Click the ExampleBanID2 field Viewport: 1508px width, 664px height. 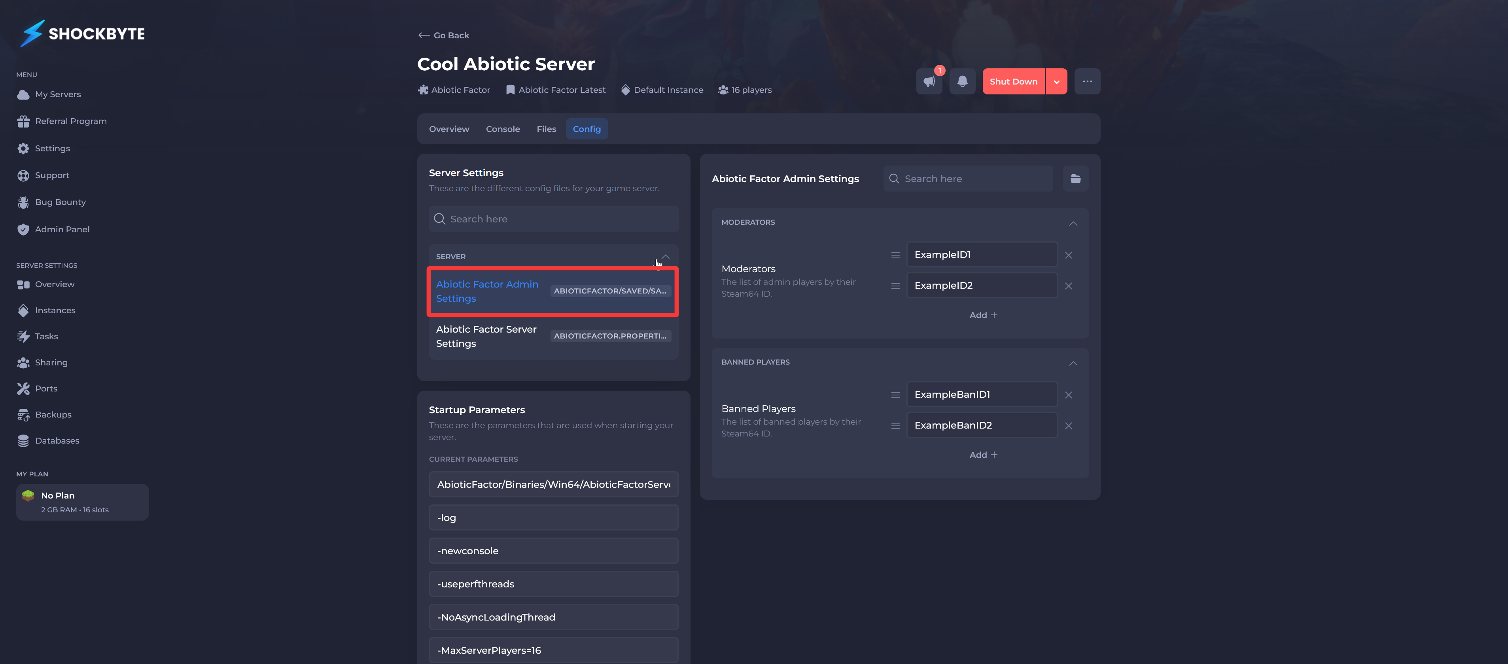click(x=982, y=425)
